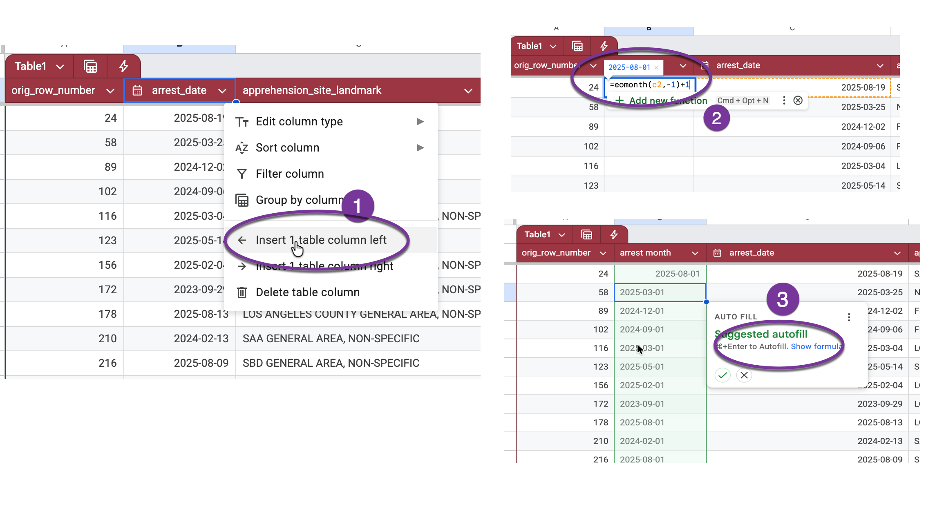926x522 pixels.
Task: Expand the Table1 dropdown in the left panel
Action: (x=60, y=67)
